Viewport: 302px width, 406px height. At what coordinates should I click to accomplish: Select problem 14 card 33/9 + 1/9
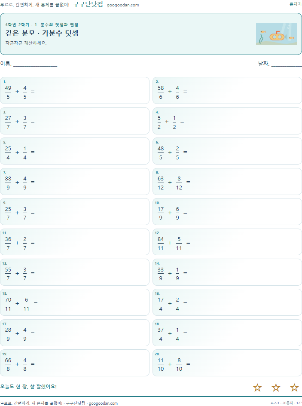(x=227, y=272)
